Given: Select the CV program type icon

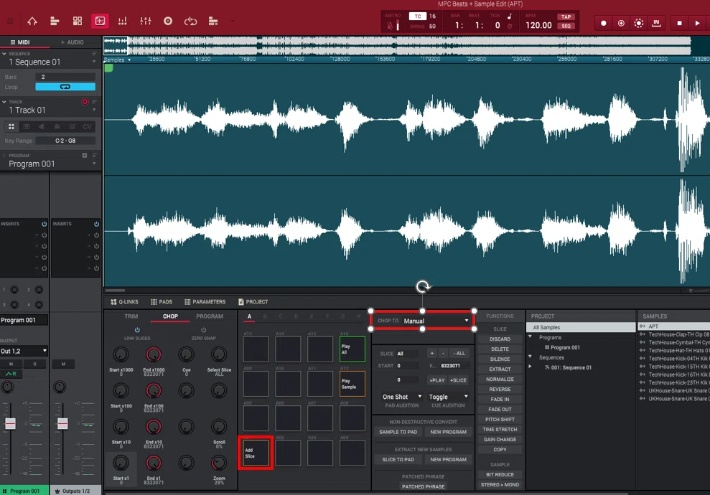Looking at the screenshot, I should (87, 127).
